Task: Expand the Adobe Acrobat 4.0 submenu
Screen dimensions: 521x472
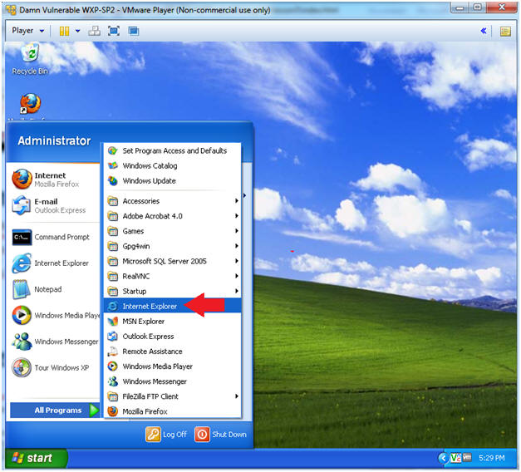Action: pos(173,216)
